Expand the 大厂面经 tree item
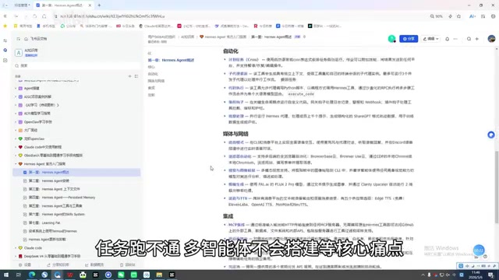The height and width of the screenshot is (280, 499). [x=16, y=130]
